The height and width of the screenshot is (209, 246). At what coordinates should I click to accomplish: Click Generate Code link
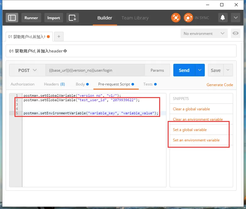point(220,85)
